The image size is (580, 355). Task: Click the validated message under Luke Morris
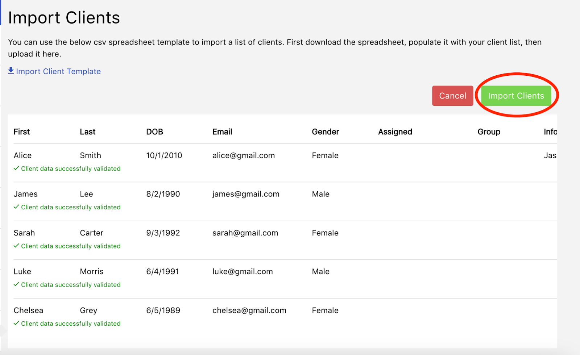[x=71, y=285]
